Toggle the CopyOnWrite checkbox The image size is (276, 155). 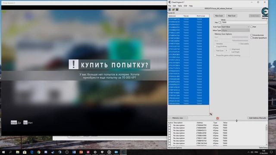215,46
